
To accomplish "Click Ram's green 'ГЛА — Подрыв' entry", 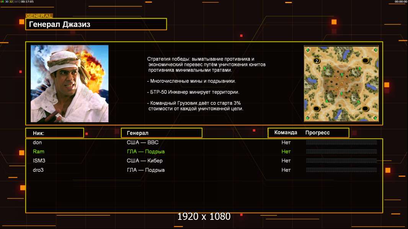I will tap(146, 152).
